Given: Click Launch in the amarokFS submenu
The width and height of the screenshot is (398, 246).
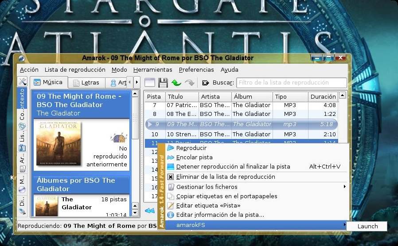Looking at the screenshot, I should point(367,226).
